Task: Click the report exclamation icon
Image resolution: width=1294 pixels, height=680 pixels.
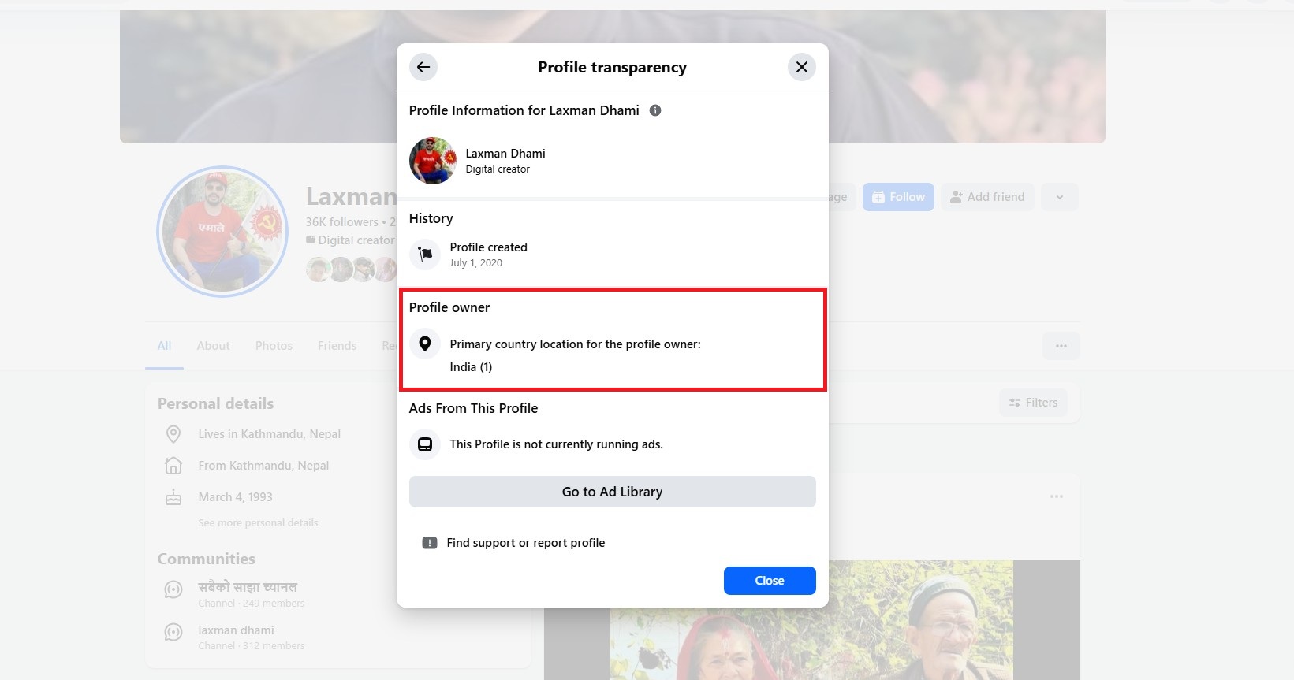Action: (x=429, y=543)
